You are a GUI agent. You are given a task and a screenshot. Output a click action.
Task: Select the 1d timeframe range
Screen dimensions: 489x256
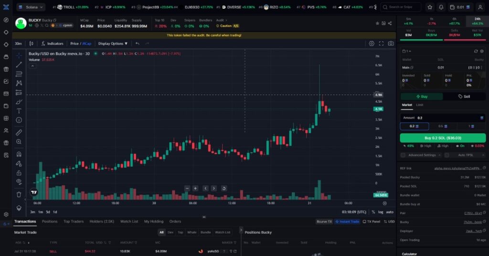point(55,212)
